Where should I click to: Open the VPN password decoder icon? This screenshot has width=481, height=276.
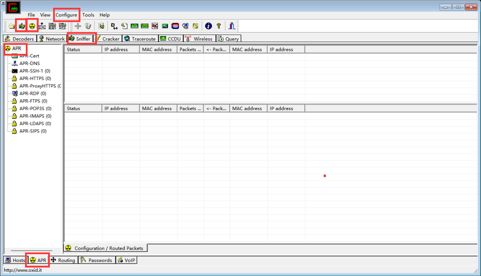(x=145, y=26)
